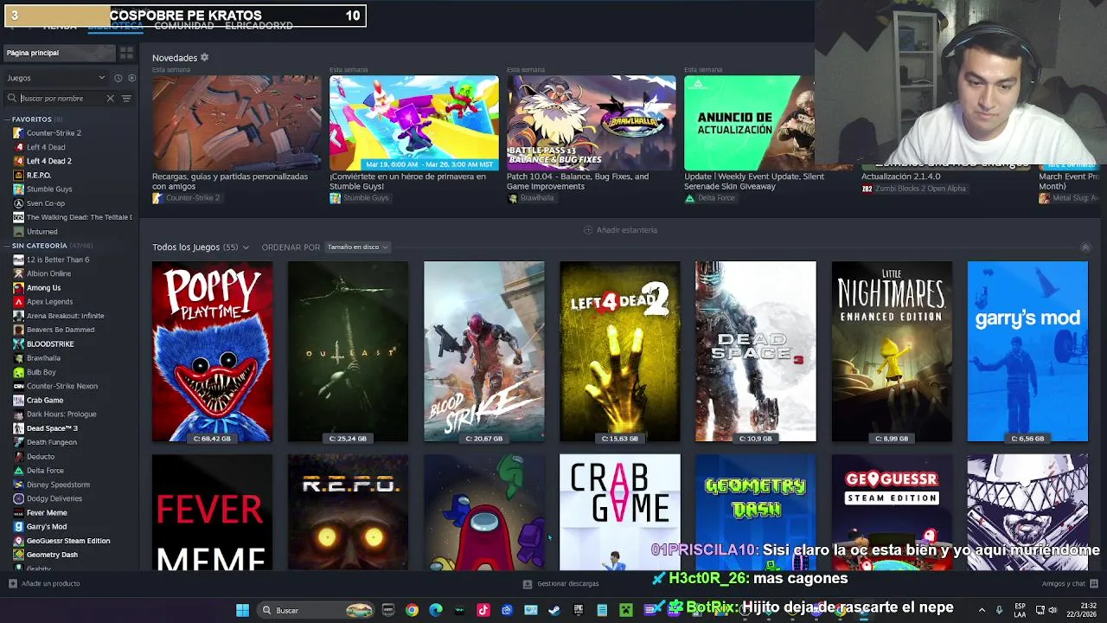Click the Buscar por nombre field
Image resolution: width=1107 pixels, height=623 pixels.
61,98
